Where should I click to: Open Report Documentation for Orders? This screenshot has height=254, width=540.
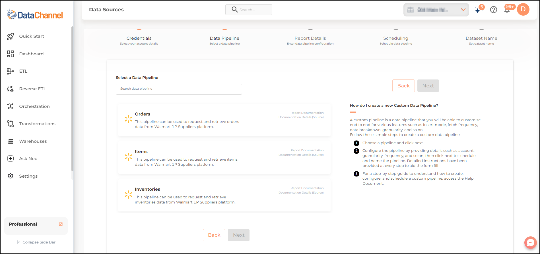(x=307, y=113)
